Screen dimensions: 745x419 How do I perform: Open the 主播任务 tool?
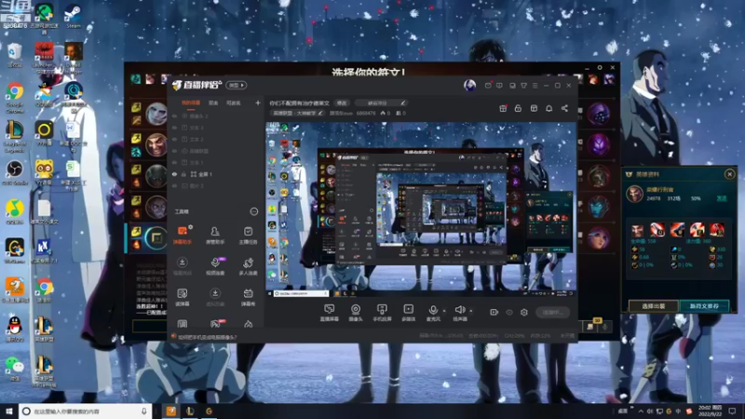coord(248,236)
